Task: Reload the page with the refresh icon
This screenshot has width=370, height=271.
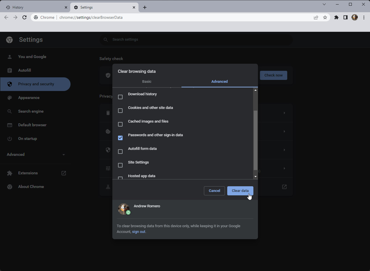Action: coord(24,17)
